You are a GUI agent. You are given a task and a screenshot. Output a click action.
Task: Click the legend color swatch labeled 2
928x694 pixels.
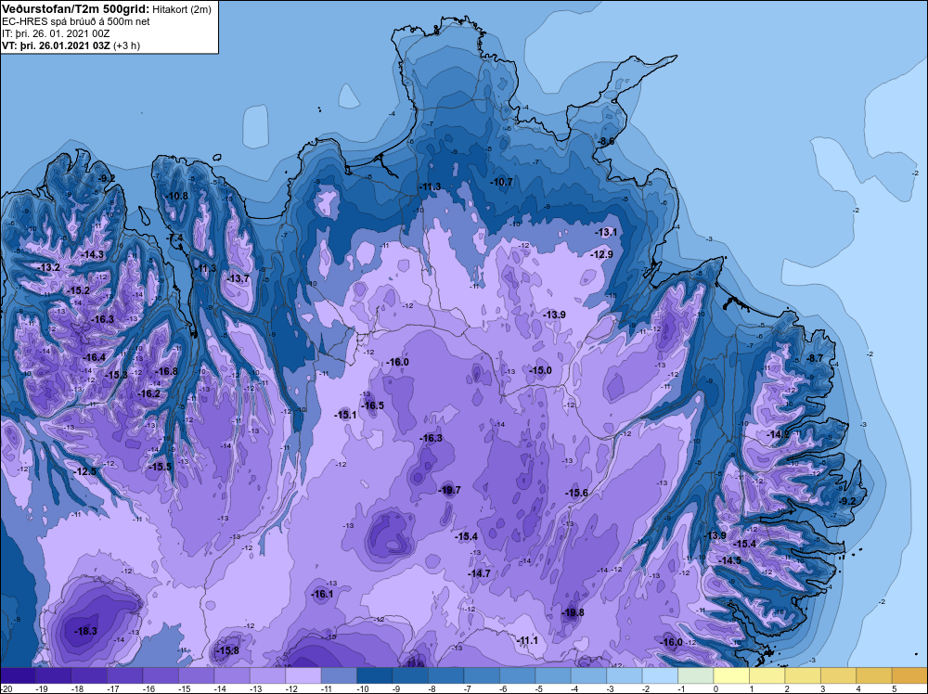point(803,675)
